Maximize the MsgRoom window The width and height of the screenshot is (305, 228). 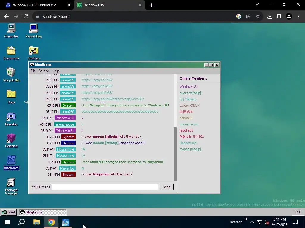[211, 65]
